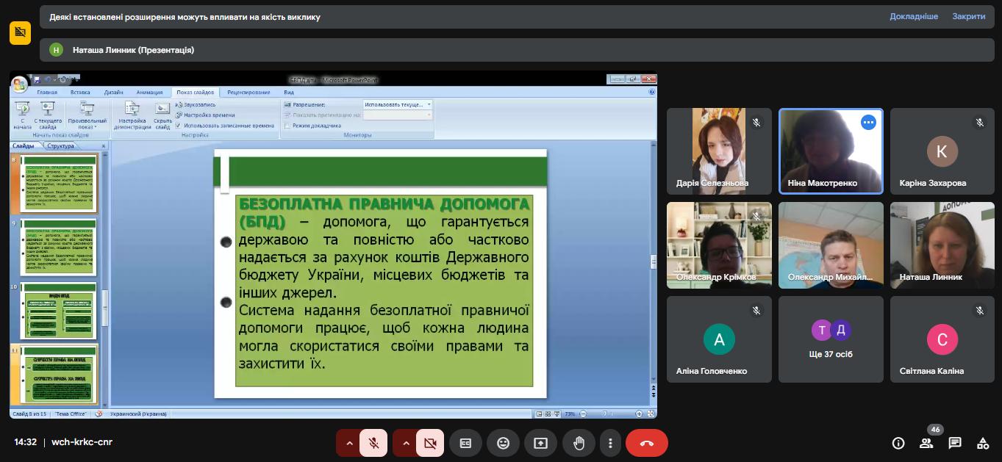Viewport: 1002px width, 462px height.
Task: Switch to the Рецензирование ribbon tab
Action: pos(248,93)
